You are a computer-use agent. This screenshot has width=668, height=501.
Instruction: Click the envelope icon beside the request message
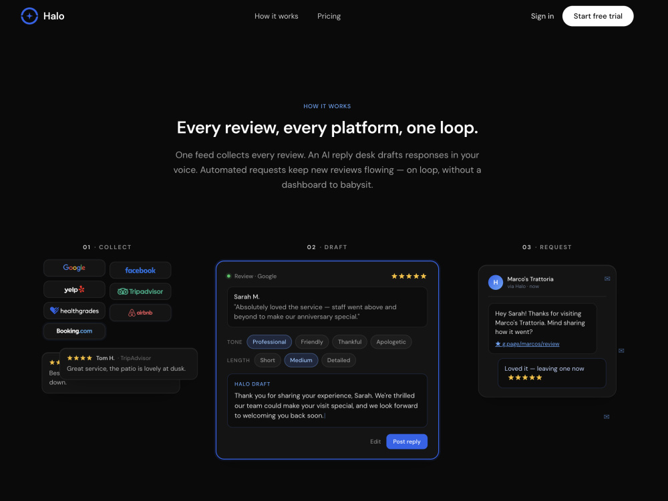click(621, 351)
